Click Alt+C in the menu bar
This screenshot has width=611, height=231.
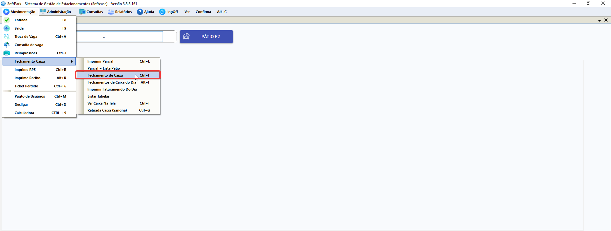coord(222,12)
